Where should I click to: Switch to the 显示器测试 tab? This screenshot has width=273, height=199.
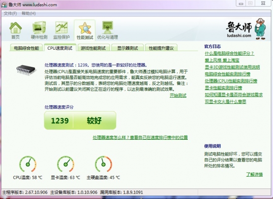tap(127, 48)
